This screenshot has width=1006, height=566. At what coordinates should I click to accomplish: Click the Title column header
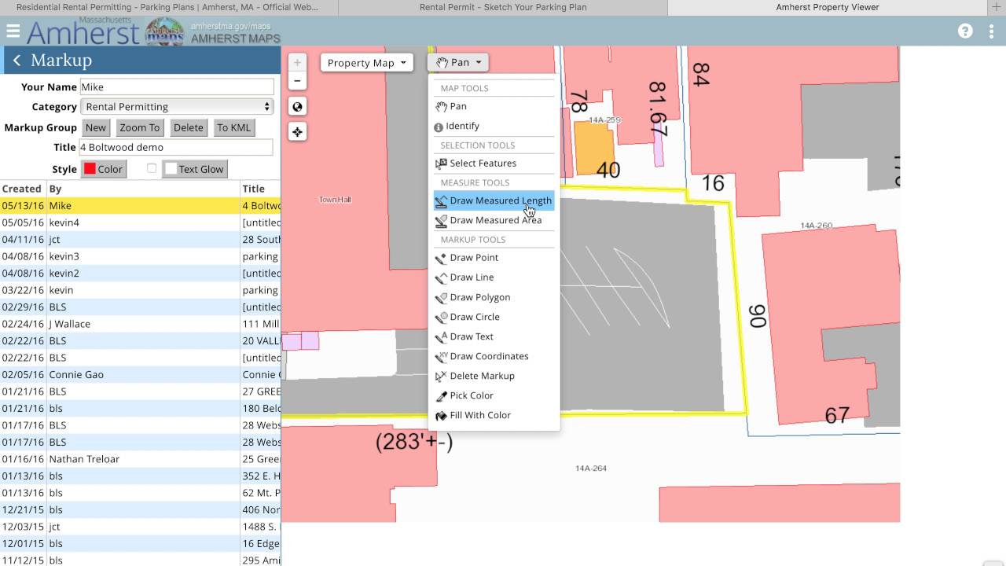tap(260, 189)
